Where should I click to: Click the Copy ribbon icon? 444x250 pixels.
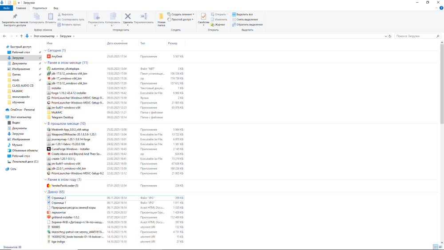(x=37, y=16)
